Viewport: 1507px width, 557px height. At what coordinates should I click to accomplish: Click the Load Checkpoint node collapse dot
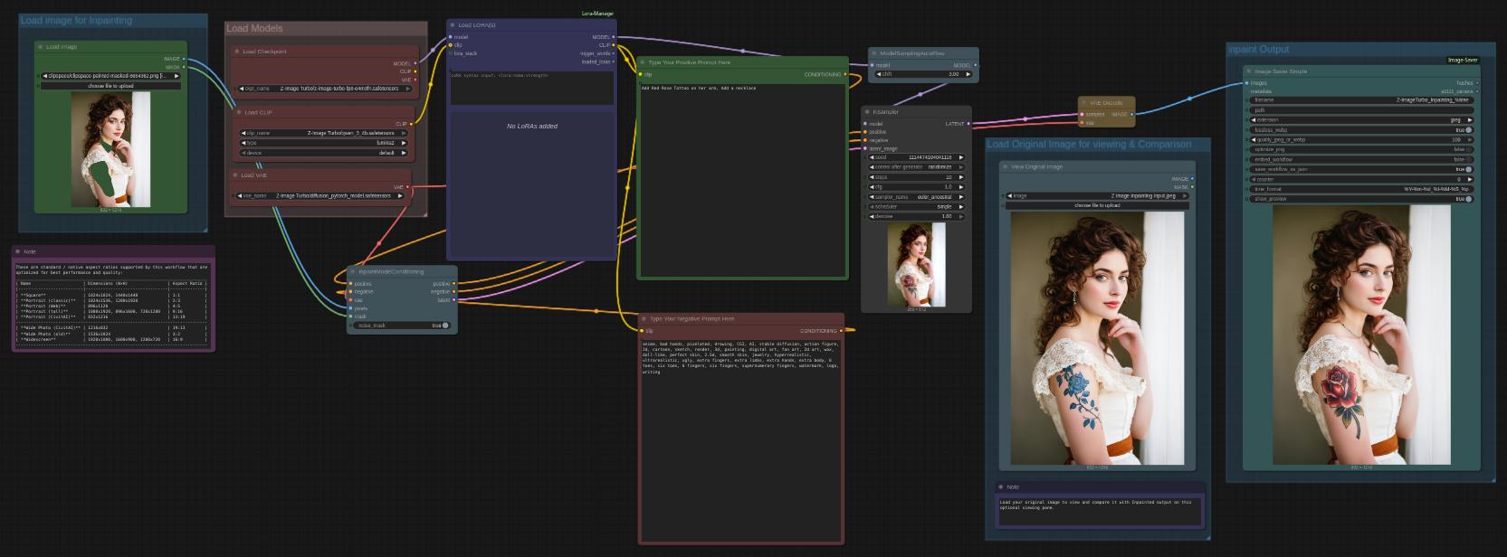237,52
